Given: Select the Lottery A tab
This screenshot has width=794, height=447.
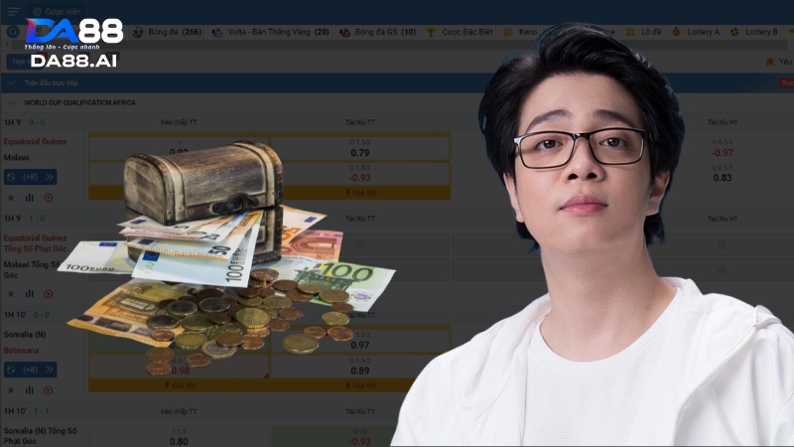Looking at the screenshot, I should coord(703,32).
